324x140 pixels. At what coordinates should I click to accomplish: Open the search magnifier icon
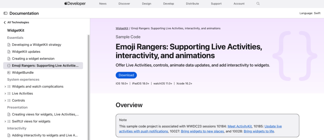(x=258, y=3)
